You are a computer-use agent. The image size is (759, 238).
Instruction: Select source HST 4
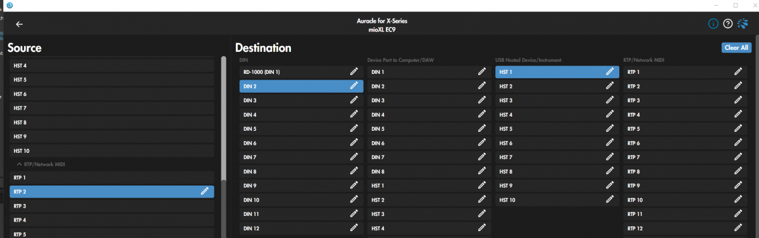coord(112,66)
